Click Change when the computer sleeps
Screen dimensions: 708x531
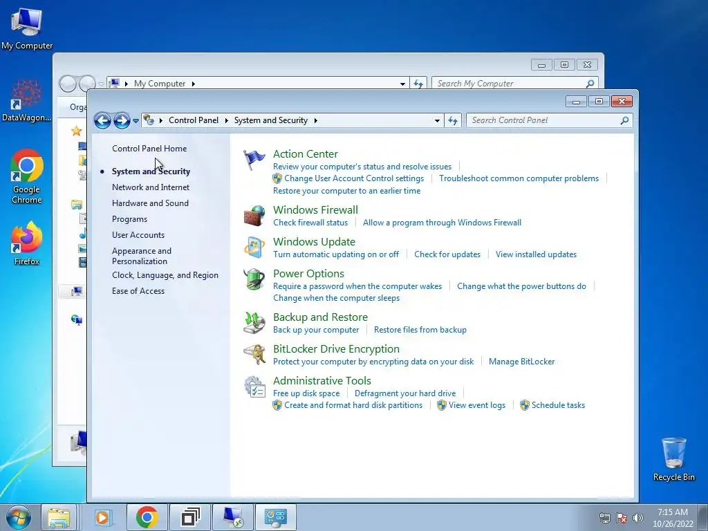(337, 298)
